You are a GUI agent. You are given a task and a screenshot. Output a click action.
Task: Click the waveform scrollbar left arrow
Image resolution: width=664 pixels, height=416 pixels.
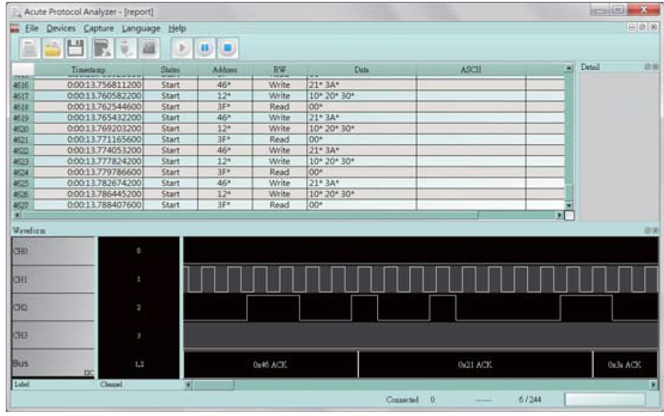tap(188, 385)
